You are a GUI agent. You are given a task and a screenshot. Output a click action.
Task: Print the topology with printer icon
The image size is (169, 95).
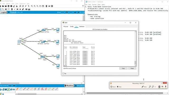tap(8, 6)
